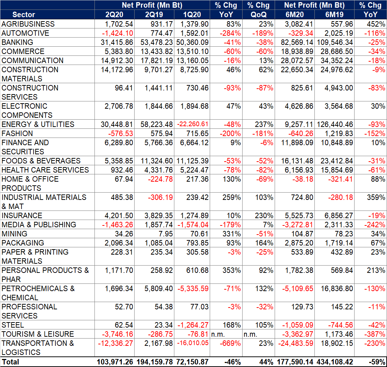Select Commerce 6M20 value 18,938.89
This screenshot has width=387, height=367.
[x=295, y=51]
